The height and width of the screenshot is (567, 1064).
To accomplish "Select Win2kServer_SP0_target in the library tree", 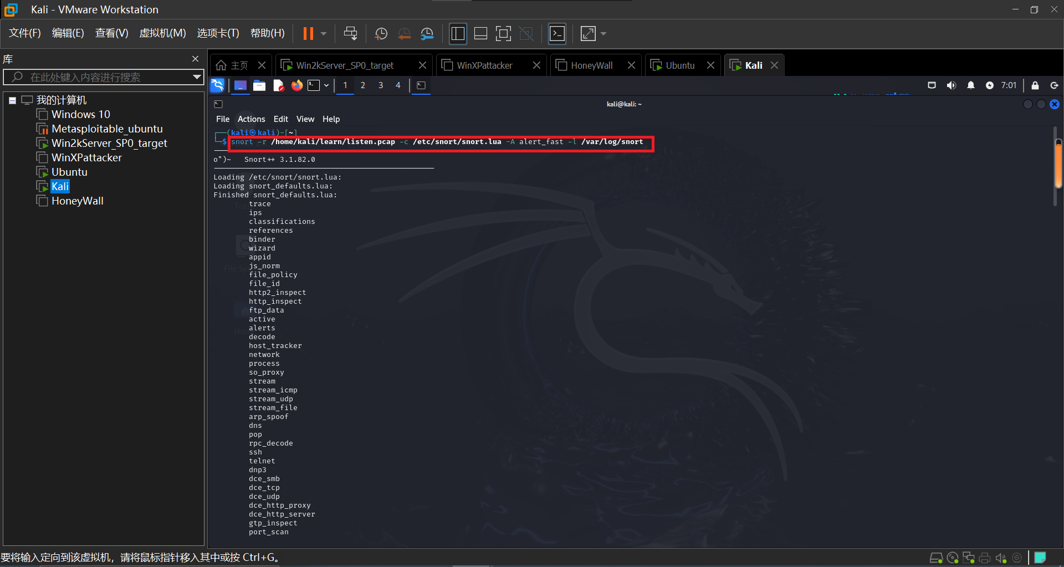I will (109, 143).
